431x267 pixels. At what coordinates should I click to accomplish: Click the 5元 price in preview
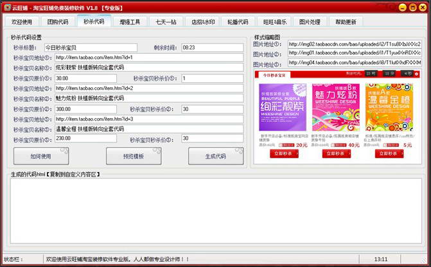point(408,145)
